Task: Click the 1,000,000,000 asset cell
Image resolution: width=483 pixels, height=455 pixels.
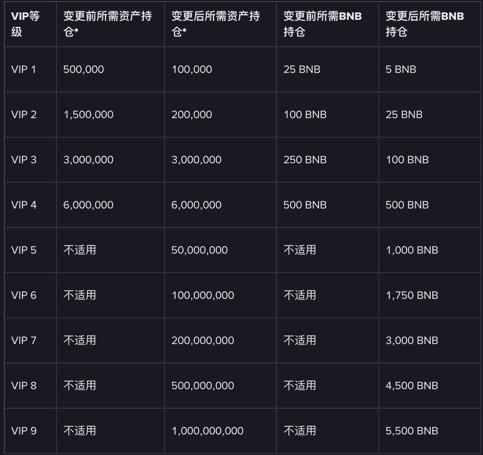Action: [208, 431]
